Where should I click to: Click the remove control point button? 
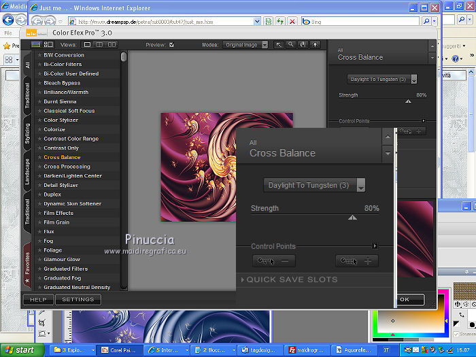click(273, 260)
